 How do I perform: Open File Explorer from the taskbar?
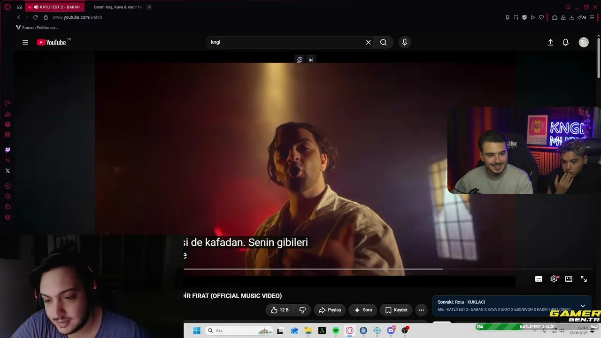308,330
